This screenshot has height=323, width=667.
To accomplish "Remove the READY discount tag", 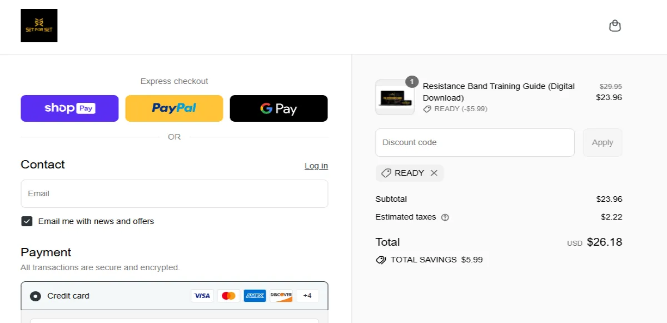I will pyautogui.click(x=434, y=173).
